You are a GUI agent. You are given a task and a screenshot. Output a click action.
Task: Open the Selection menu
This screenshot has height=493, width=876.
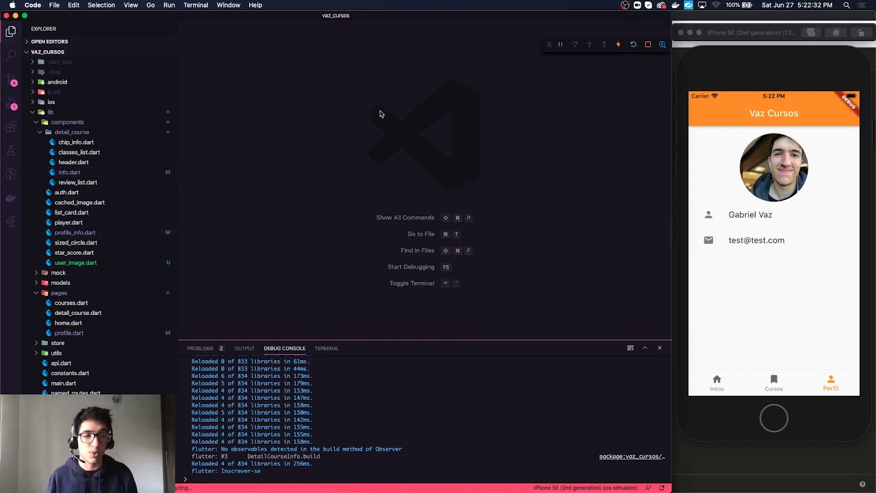[x=101, y=5]
